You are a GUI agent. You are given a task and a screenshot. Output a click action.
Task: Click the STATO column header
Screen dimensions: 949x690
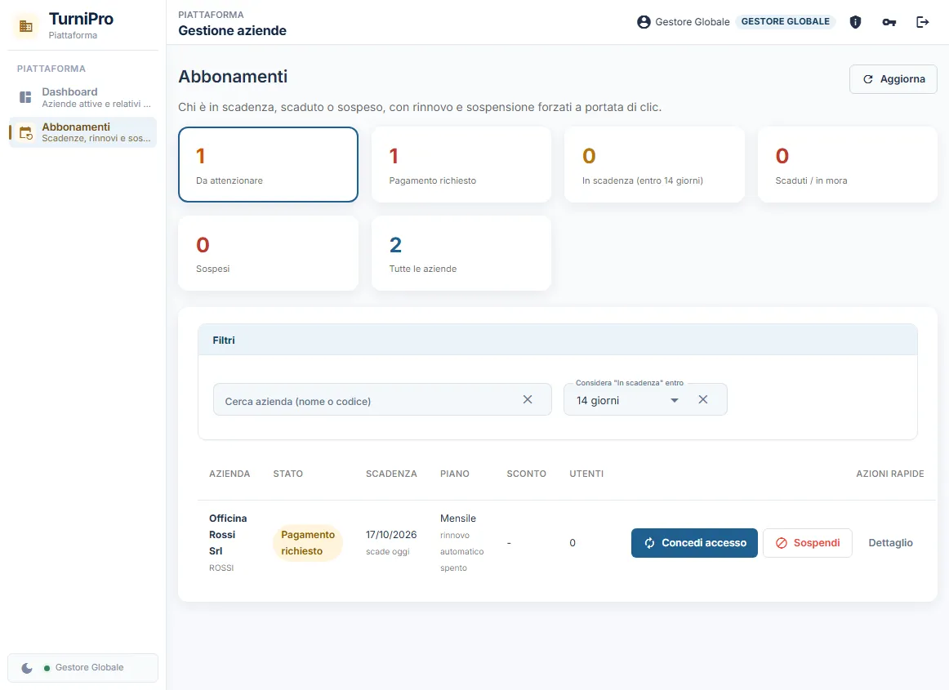288,474
